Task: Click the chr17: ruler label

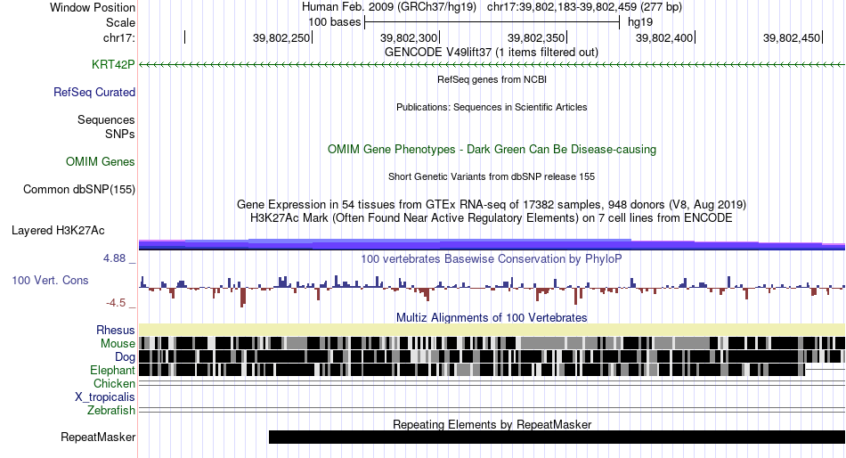Action: tap(119, 37)
